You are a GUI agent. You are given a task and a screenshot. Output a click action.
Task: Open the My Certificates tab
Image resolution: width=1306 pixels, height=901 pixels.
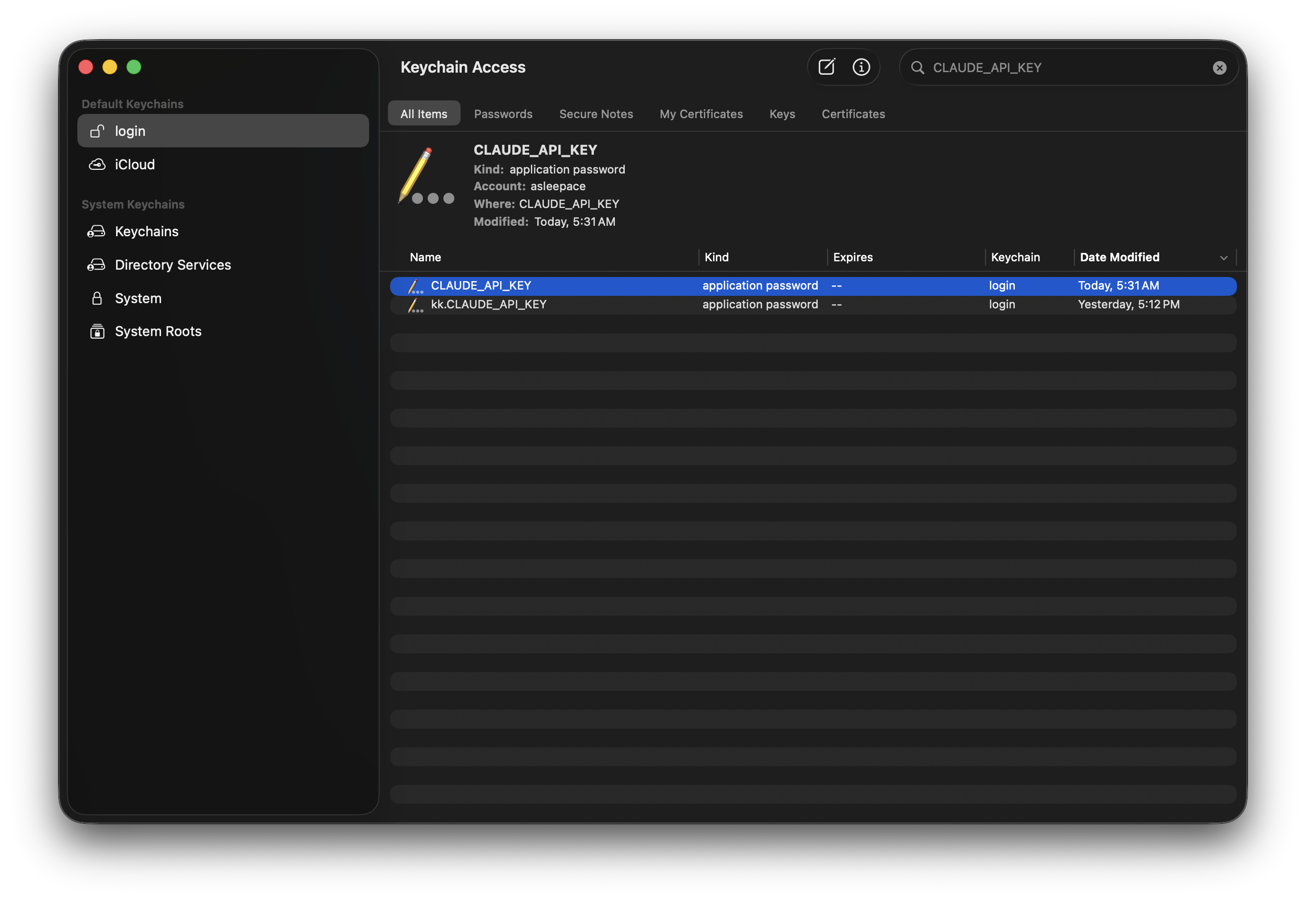point(701,113)
